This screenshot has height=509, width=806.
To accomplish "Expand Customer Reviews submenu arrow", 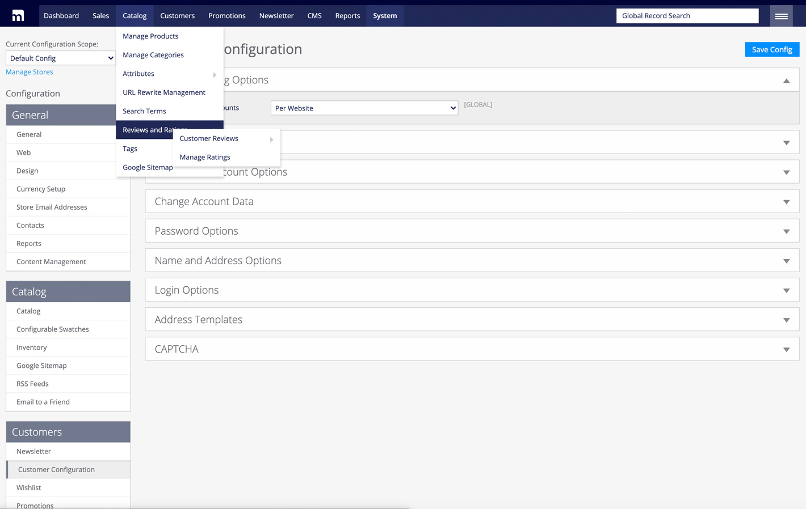I will [x=271, y=139].
